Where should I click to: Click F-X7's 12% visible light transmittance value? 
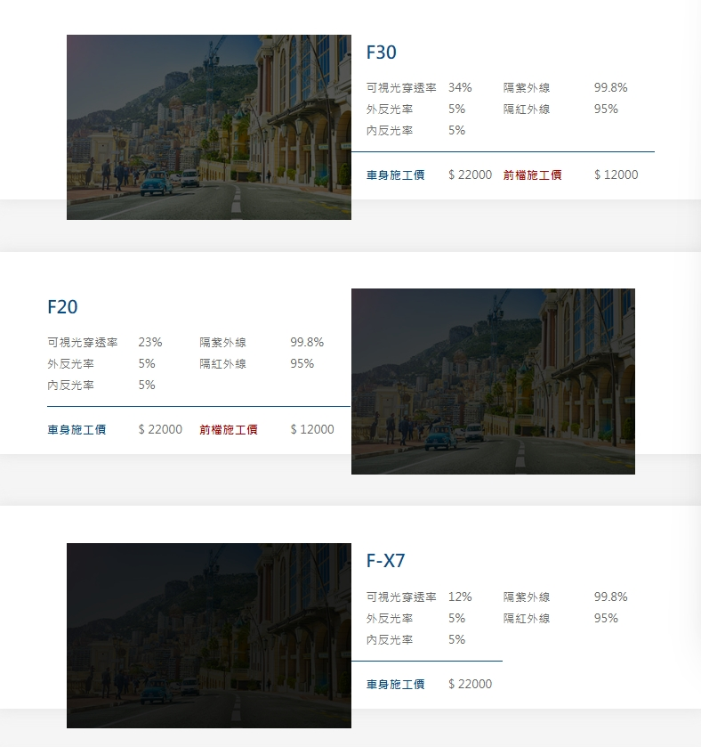point(460,597)
